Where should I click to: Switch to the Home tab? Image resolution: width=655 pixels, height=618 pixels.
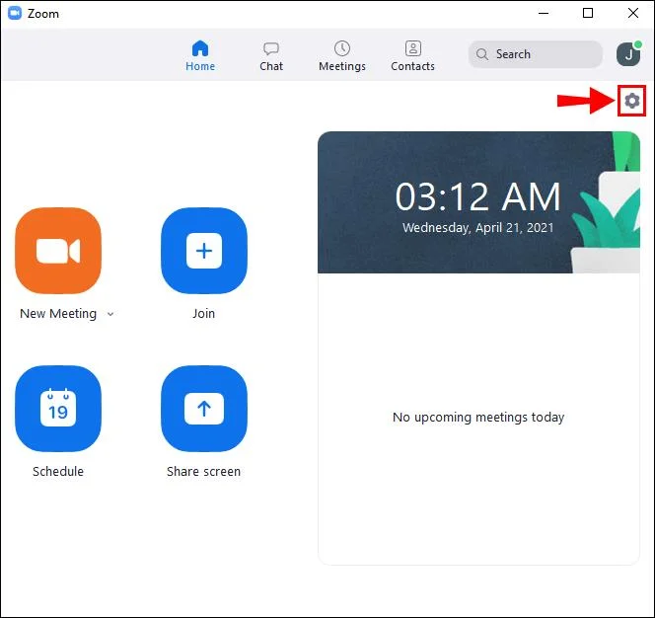pos(200,56)
